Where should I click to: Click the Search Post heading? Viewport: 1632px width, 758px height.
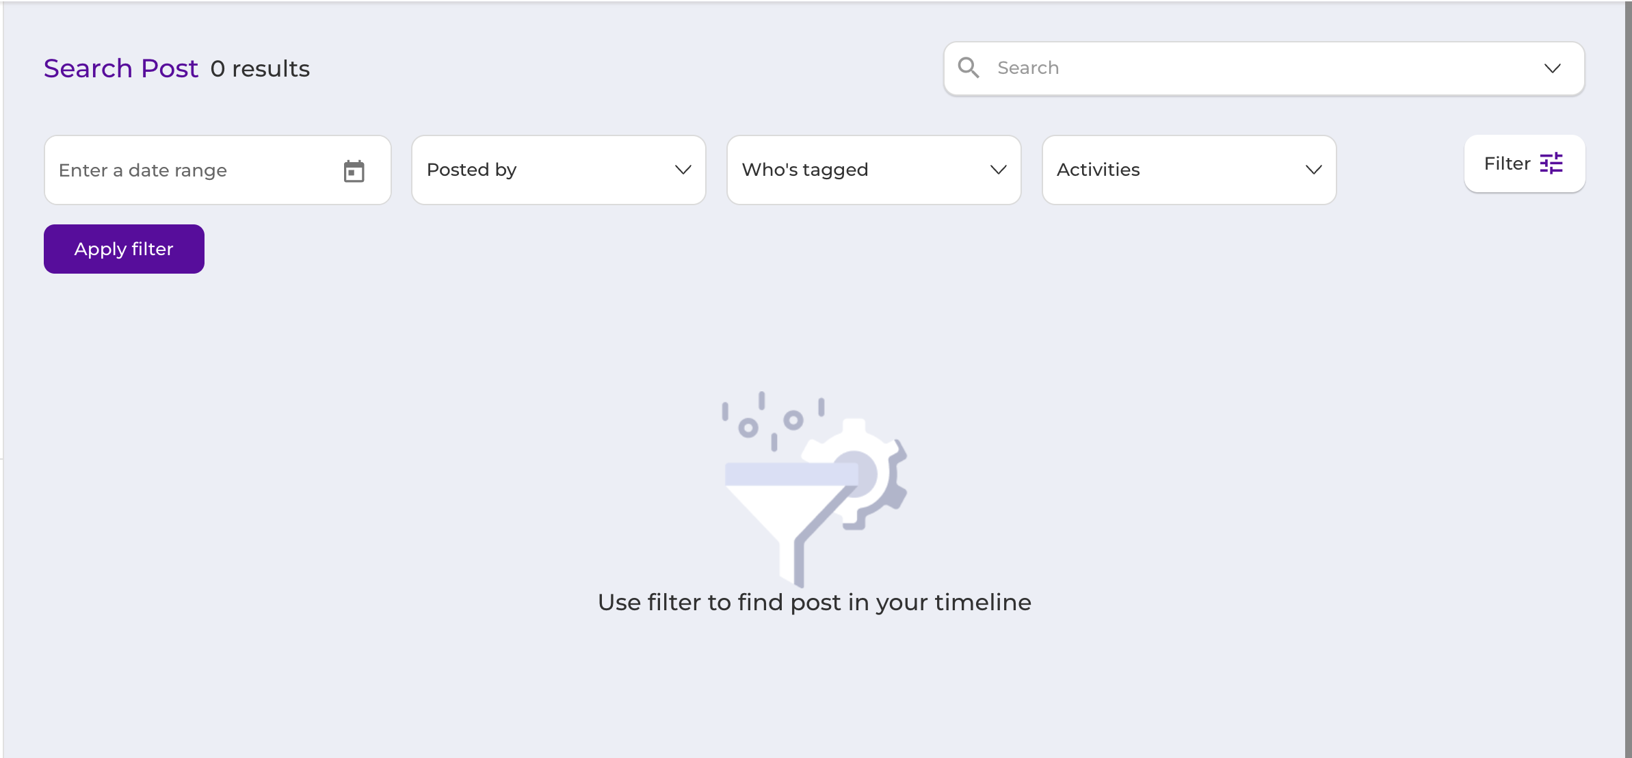[x=121, y=68]
